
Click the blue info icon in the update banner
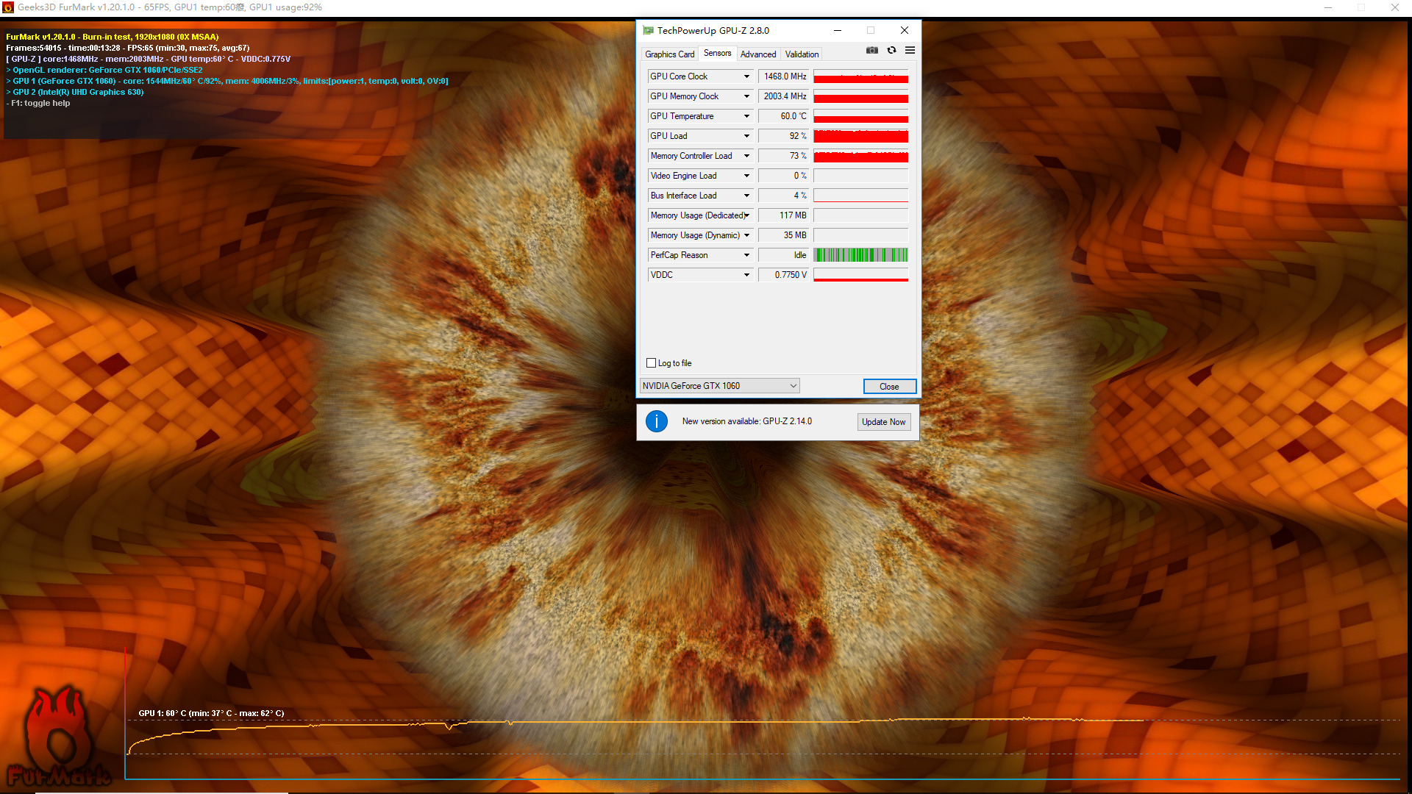(656, 421)
